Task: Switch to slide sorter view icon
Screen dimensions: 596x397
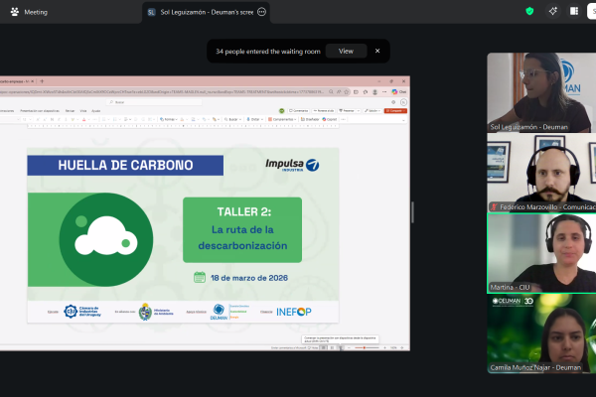Action: click(332, 347)
